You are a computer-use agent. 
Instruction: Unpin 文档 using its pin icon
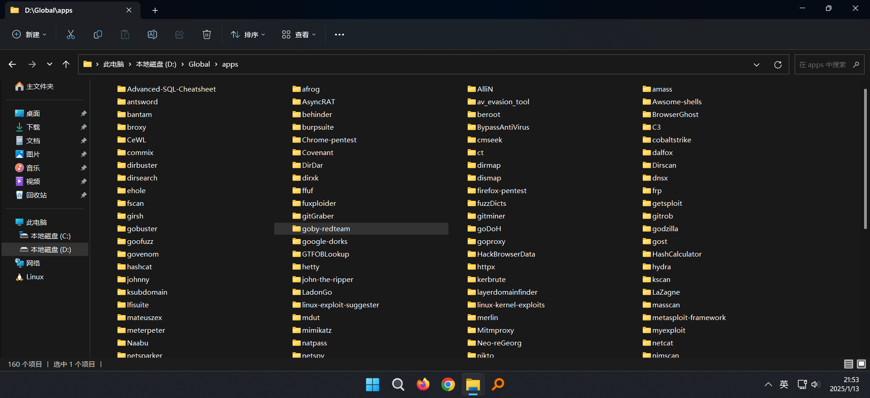pos(83,141)
